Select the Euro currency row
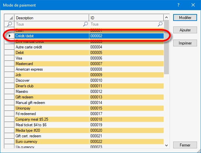 click(52, 142)
